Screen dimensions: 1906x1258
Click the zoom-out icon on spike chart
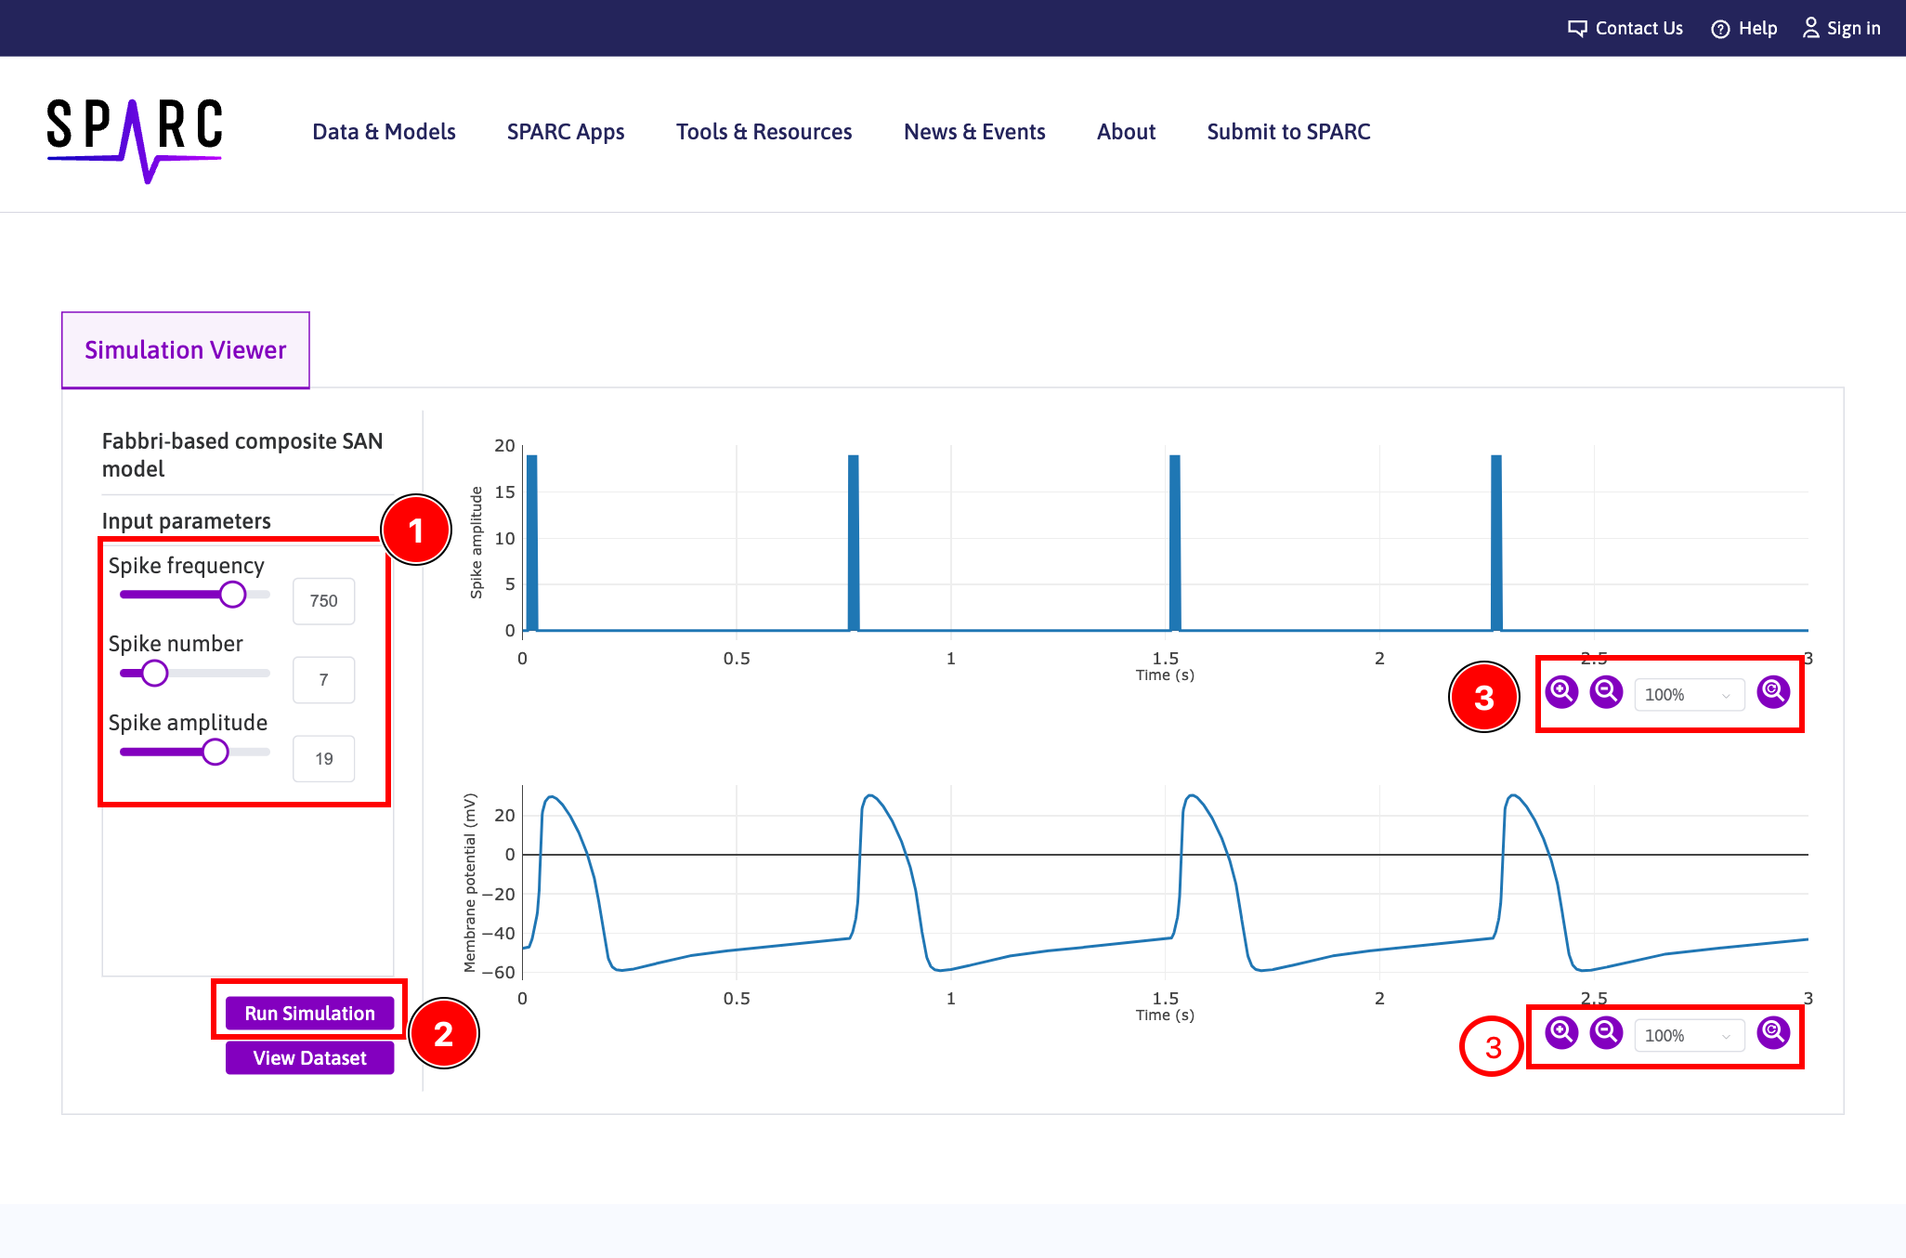(x=1603, y=692)
